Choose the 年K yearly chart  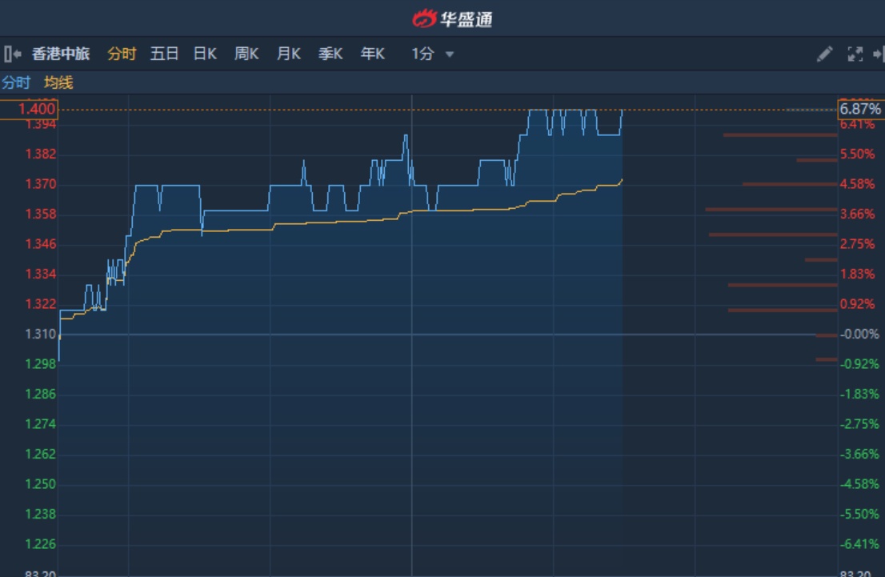point(372,54)
